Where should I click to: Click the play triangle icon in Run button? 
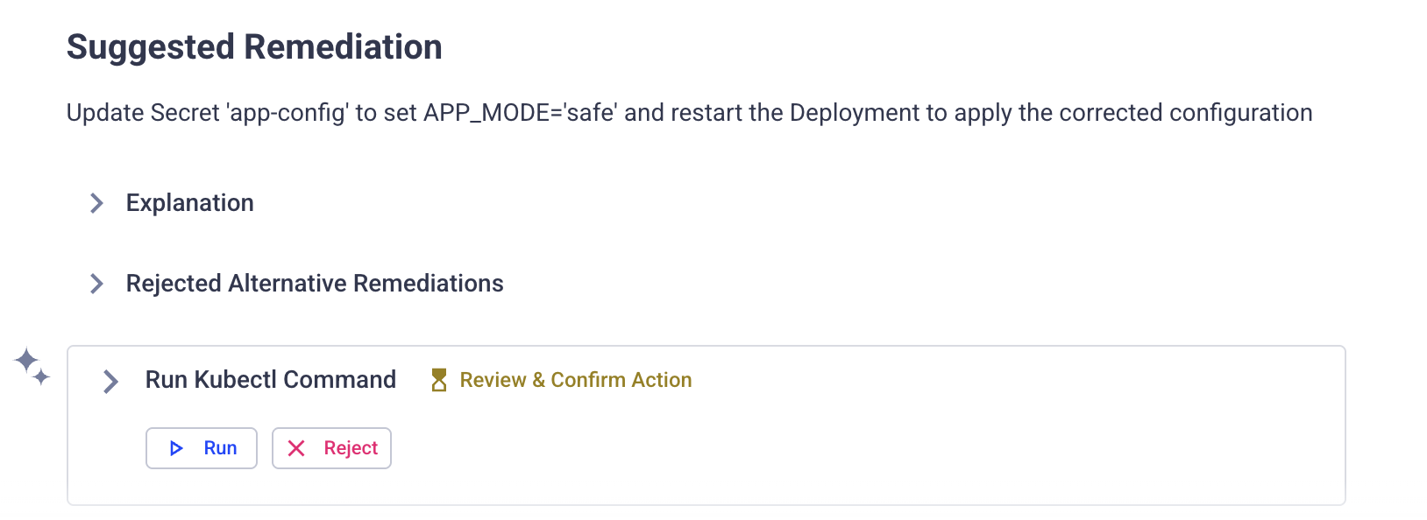pyautogui.click(x=176, y=448)
